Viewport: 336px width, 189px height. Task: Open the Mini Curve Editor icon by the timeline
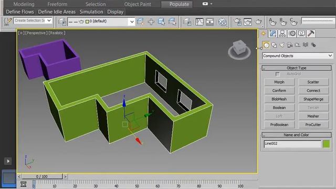click(23, 184)
